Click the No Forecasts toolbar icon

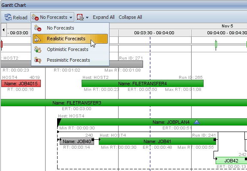[35, 17]
